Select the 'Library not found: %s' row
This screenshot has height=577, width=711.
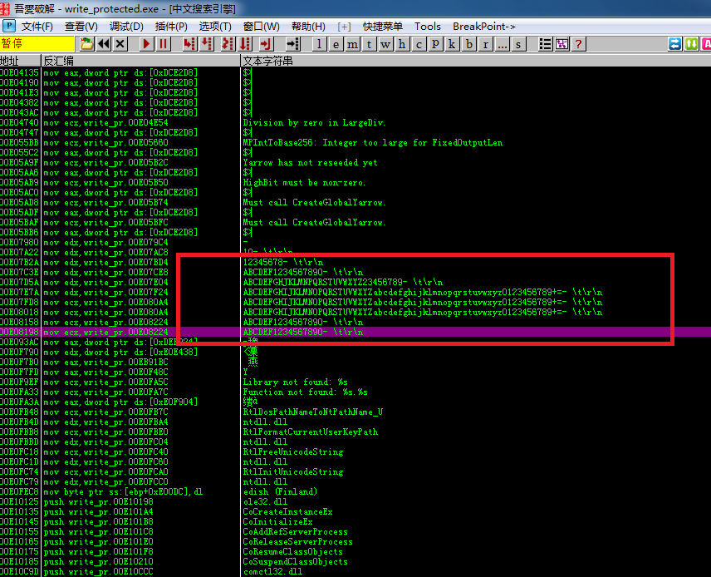click(x=355, y=382)
